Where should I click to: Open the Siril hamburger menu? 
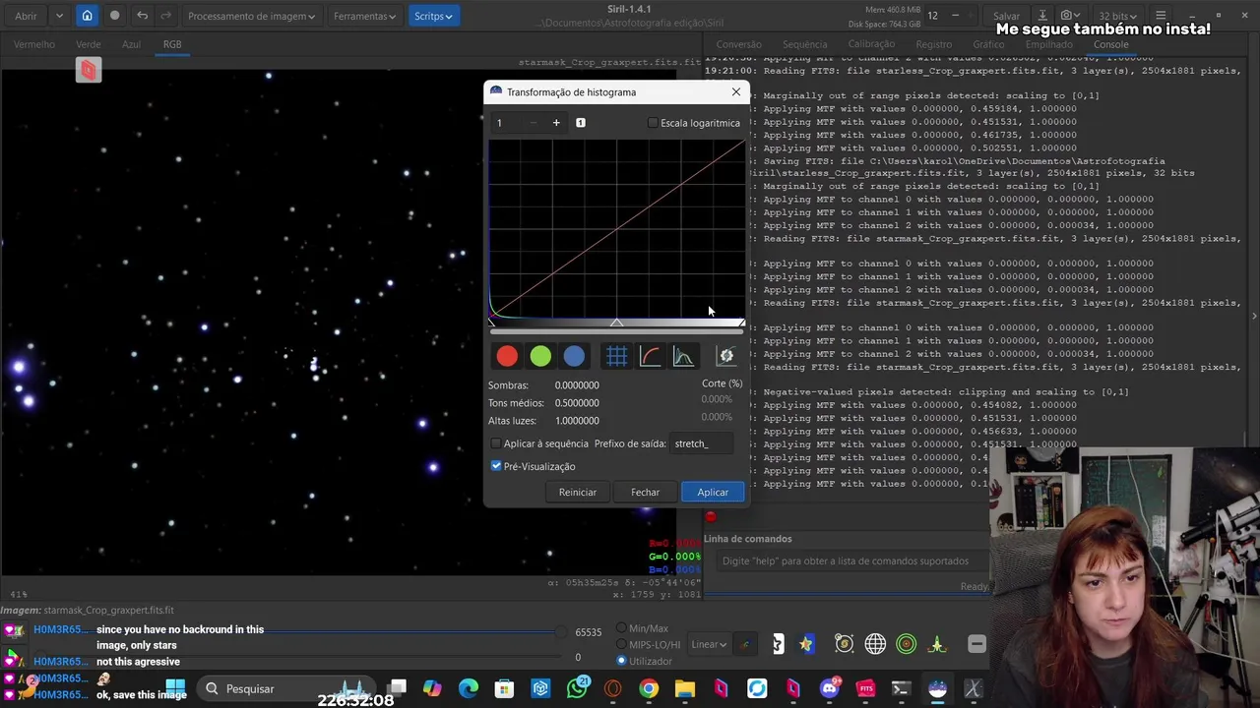click(1161, 16)
